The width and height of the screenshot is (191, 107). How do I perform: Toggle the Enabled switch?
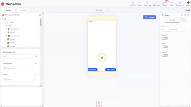click(x=164, y=55)
